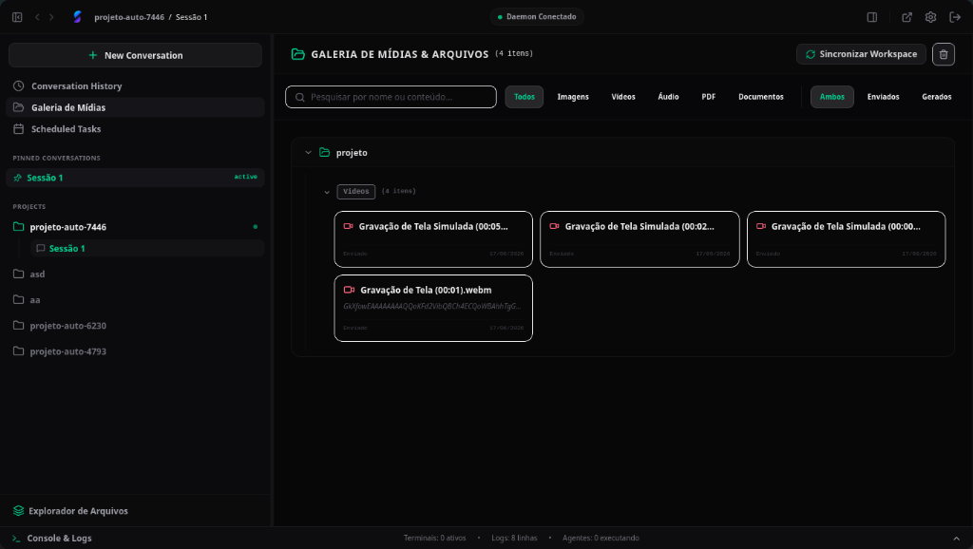Open the settings gear

click(x=930, y=17)
